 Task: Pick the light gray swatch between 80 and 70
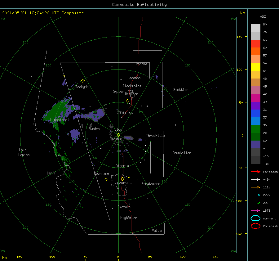(255, 28)
